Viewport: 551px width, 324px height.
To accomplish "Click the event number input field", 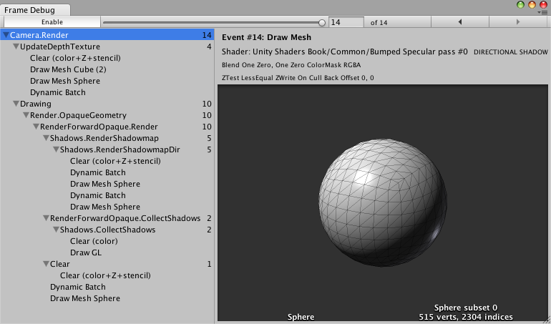I will pyautogui.click(x=346, y=22).
